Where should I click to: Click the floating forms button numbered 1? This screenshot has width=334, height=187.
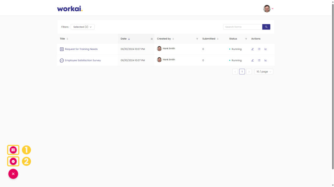13,150
